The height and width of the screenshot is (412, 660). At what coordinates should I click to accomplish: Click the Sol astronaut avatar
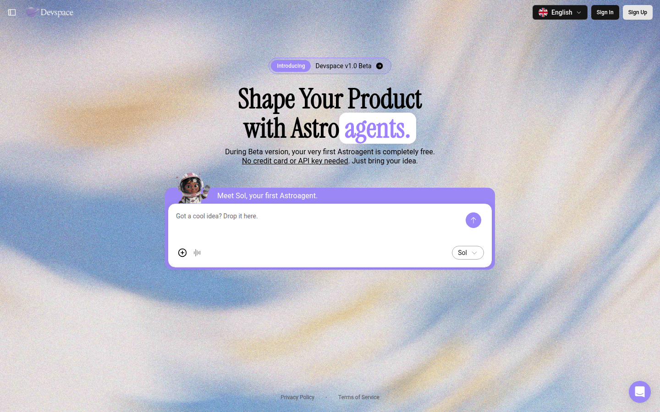pos(192,188)
